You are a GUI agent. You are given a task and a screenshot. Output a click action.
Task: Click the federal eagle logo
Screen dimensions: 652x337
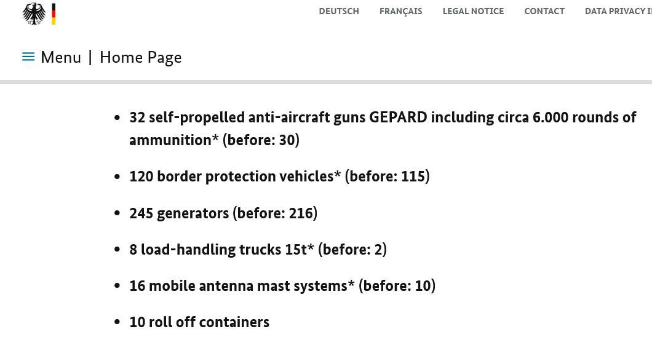[x=34, y=14]
